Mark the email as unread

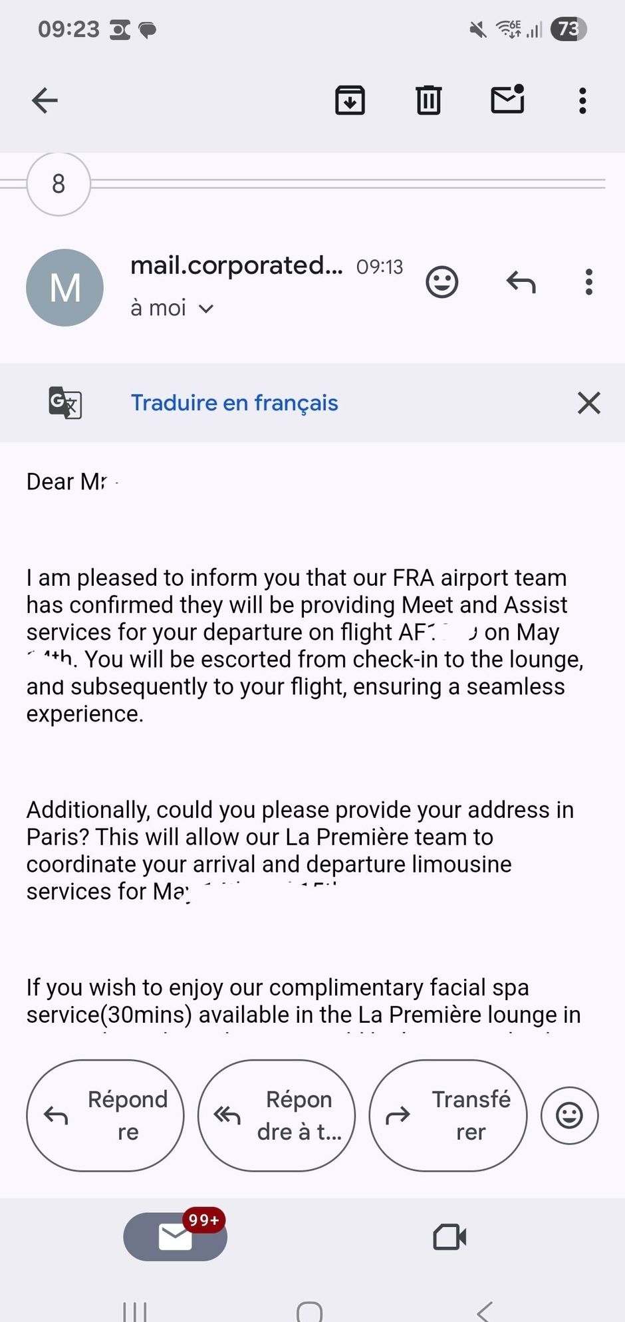click(507, 100)
